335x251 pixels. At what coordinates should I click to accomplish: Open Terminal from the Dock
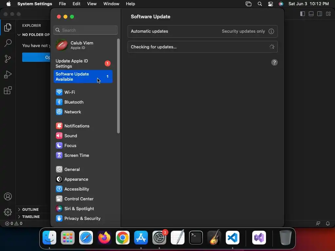click(196, 238)
